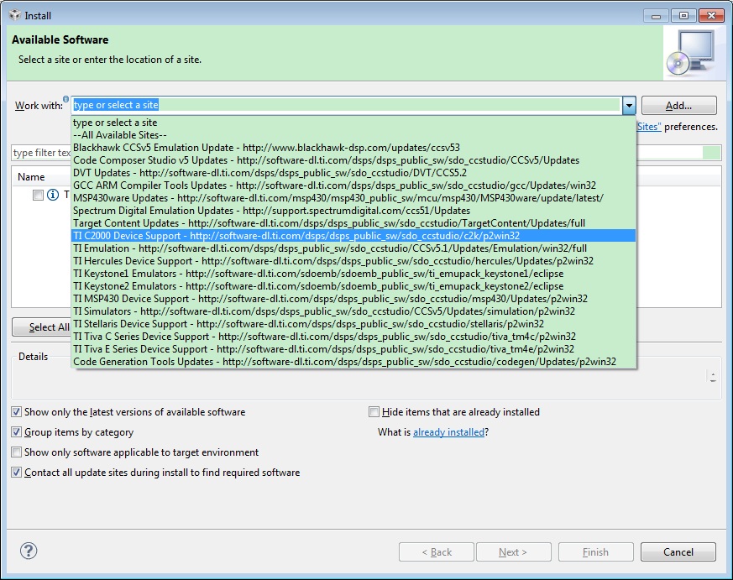Click the Finish button
The width and height of the screenshot is (733, 580).
coord(595,552)
